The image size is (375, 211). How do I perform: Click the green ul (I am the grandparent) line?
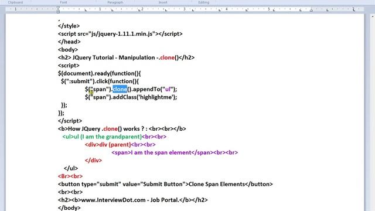coord(114,137)
